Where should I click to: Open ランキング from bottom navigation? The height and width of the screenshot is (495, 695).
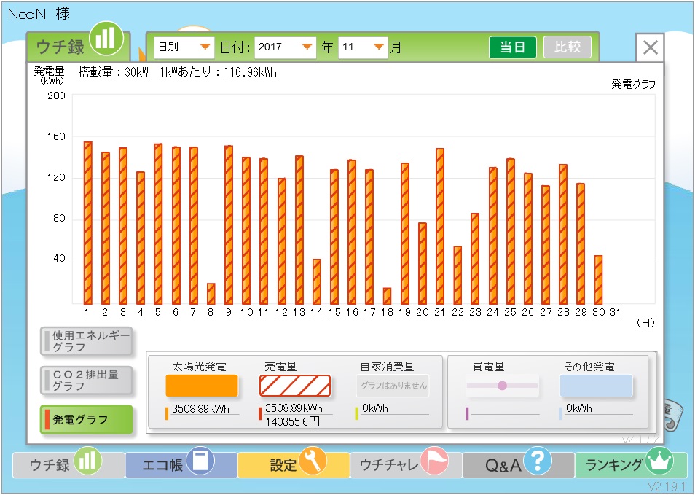631,465
